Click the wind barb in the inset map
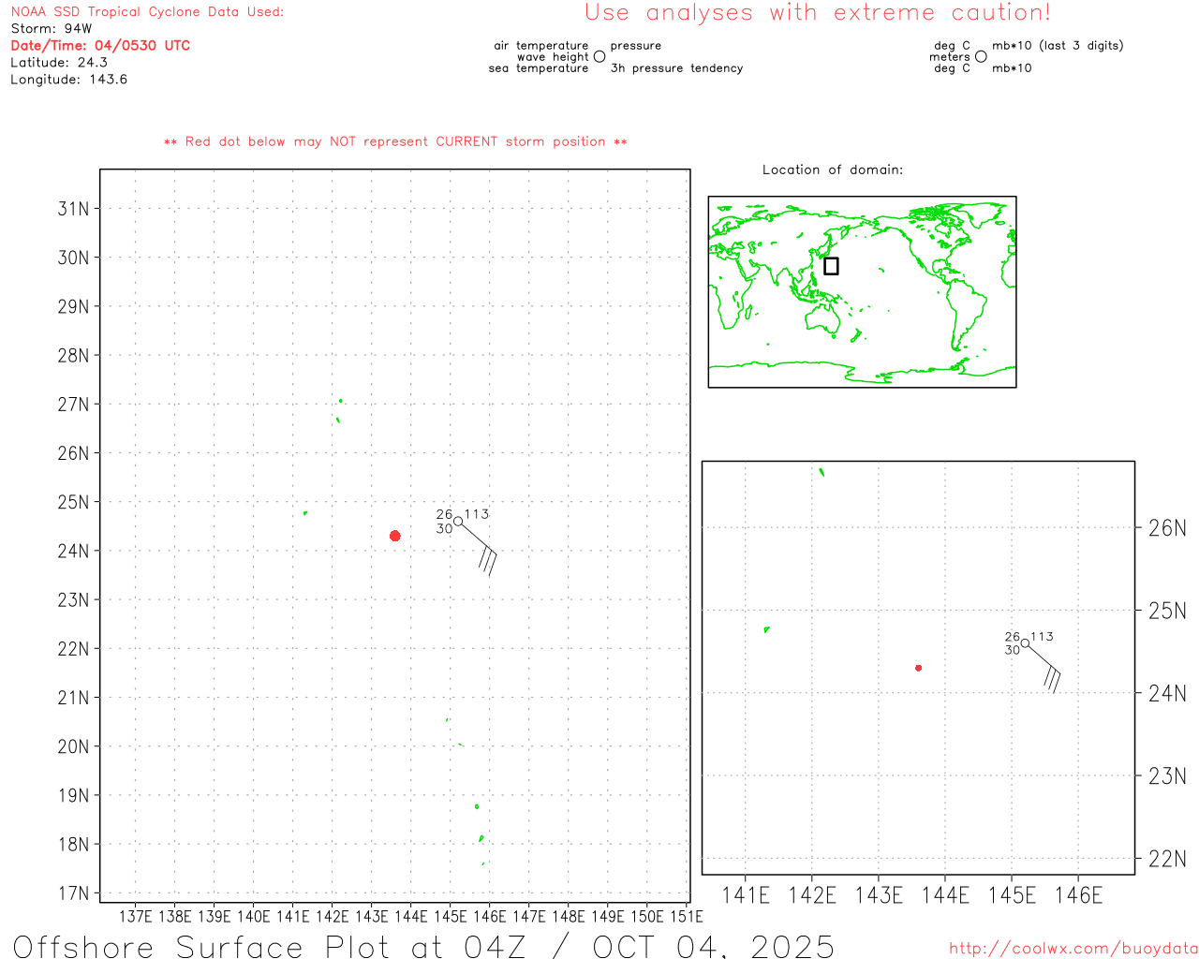 click(1044, 668)
